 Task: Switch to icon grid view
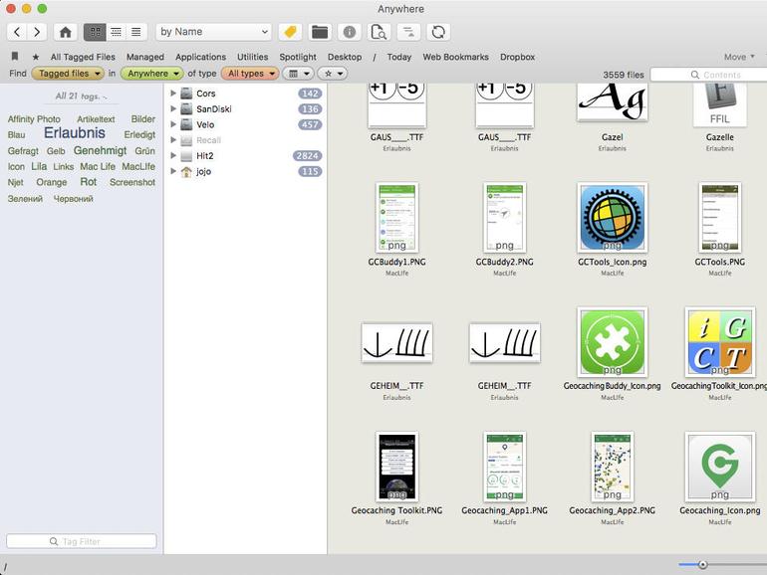point(95,32)
